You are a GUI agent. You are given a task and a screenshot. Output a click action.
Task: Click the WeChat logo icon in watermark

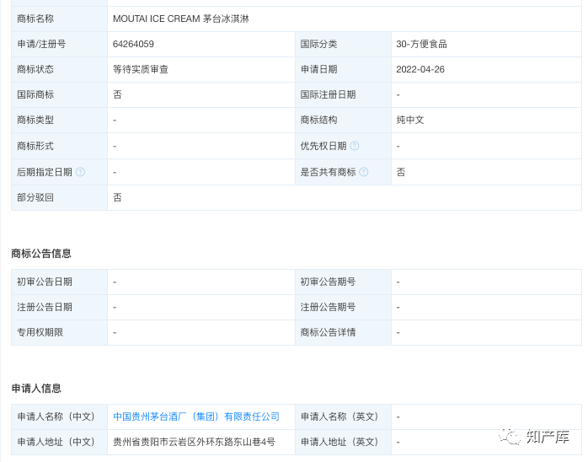[x=510, y=436]
